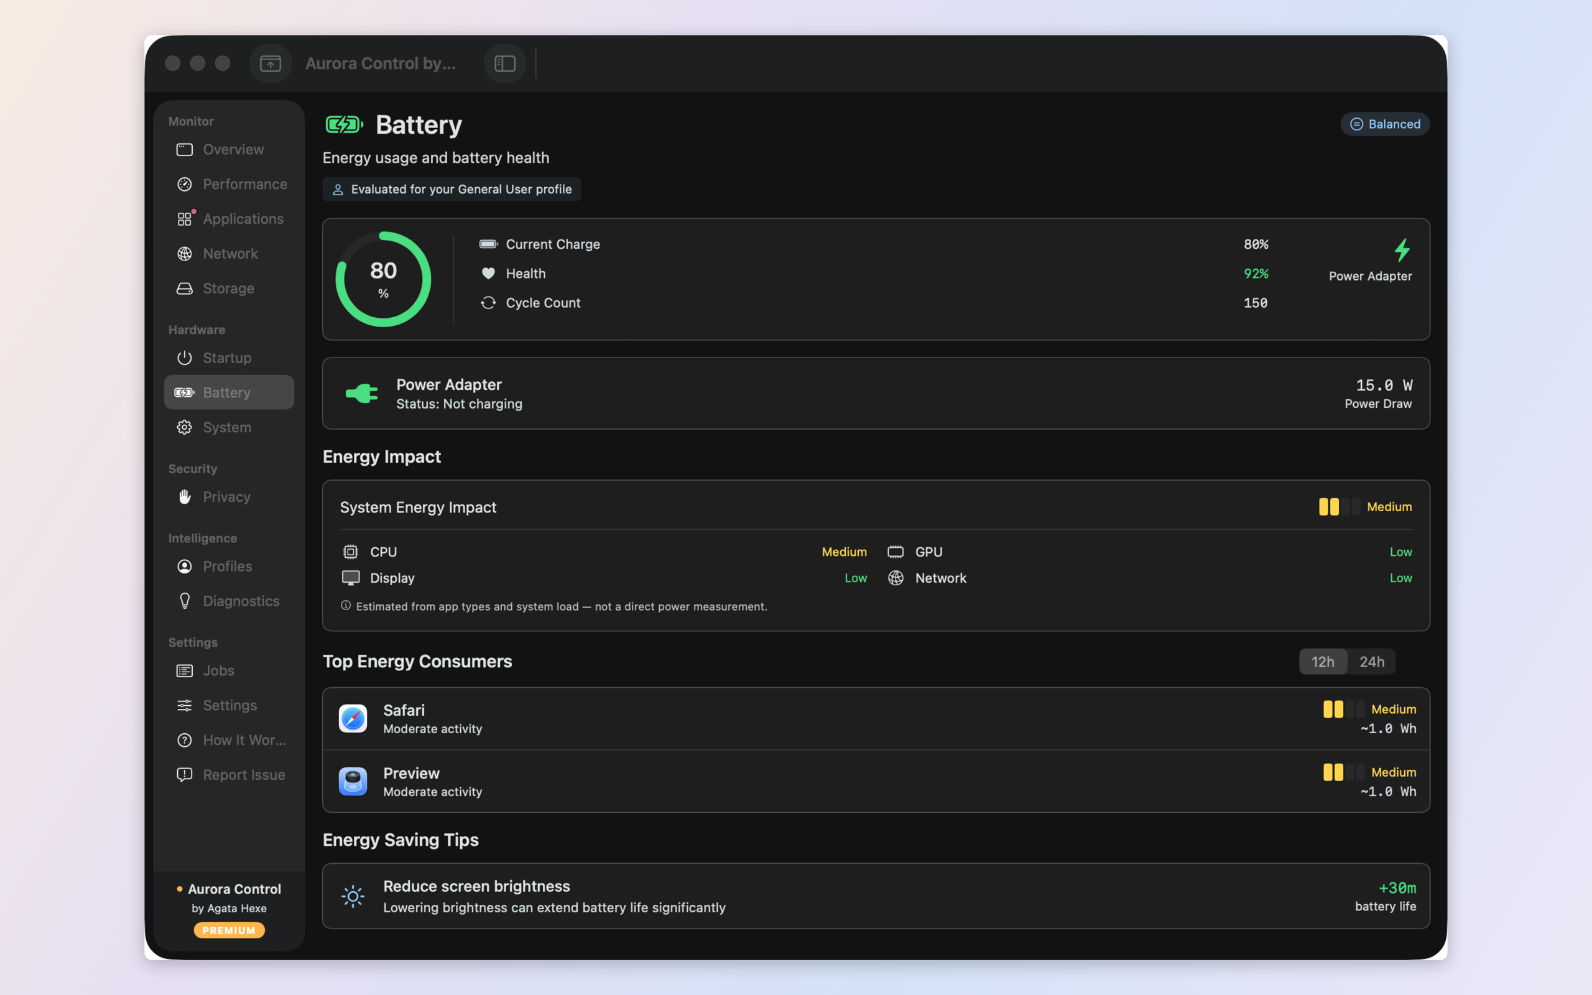Click the Performance gauge icon
This screenshot has height=995, width=1592.
click(x=185, y=184)
